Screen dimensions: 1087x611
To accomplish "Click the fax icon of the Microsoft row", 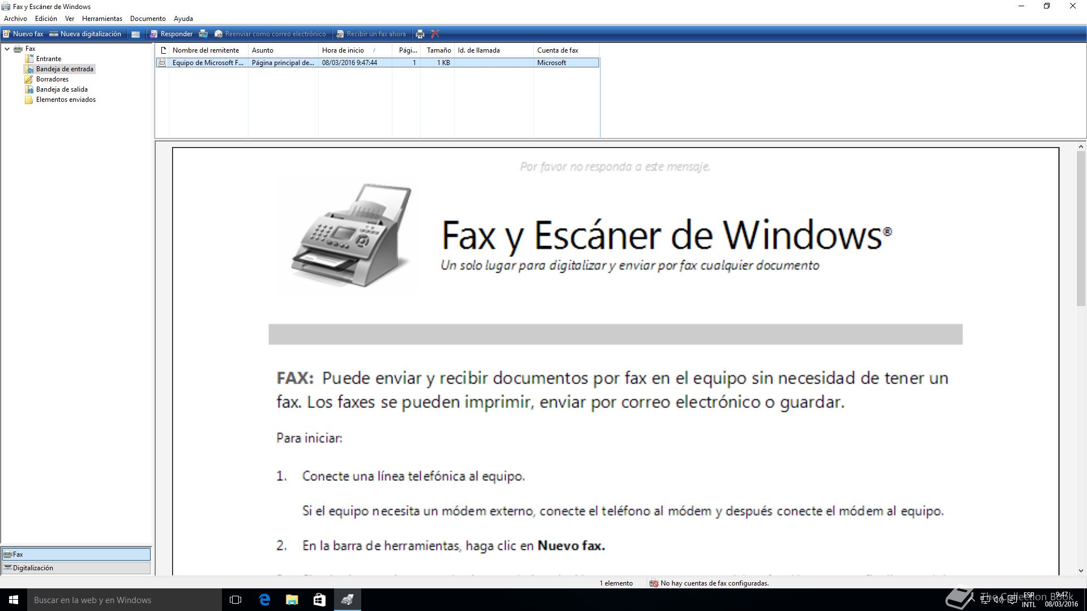I will pos(162,63).
